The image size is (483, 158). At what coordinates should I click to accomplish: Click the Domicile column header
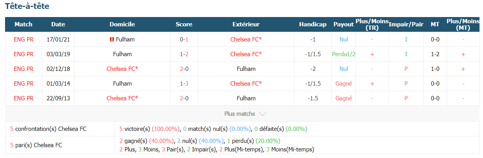(122, 24)
